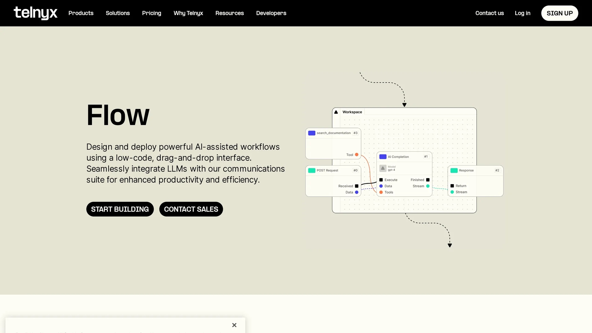Open the Contact us link
592x333 pixels.
coord(490,13)
